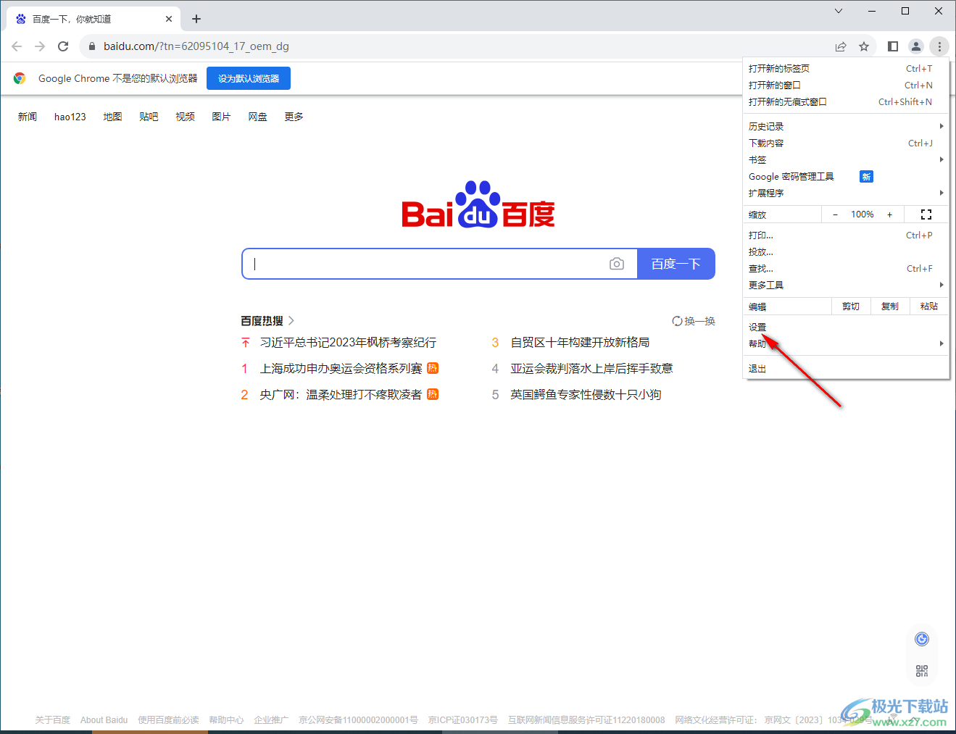Close the 百度一下 tab

coord(169,19)
